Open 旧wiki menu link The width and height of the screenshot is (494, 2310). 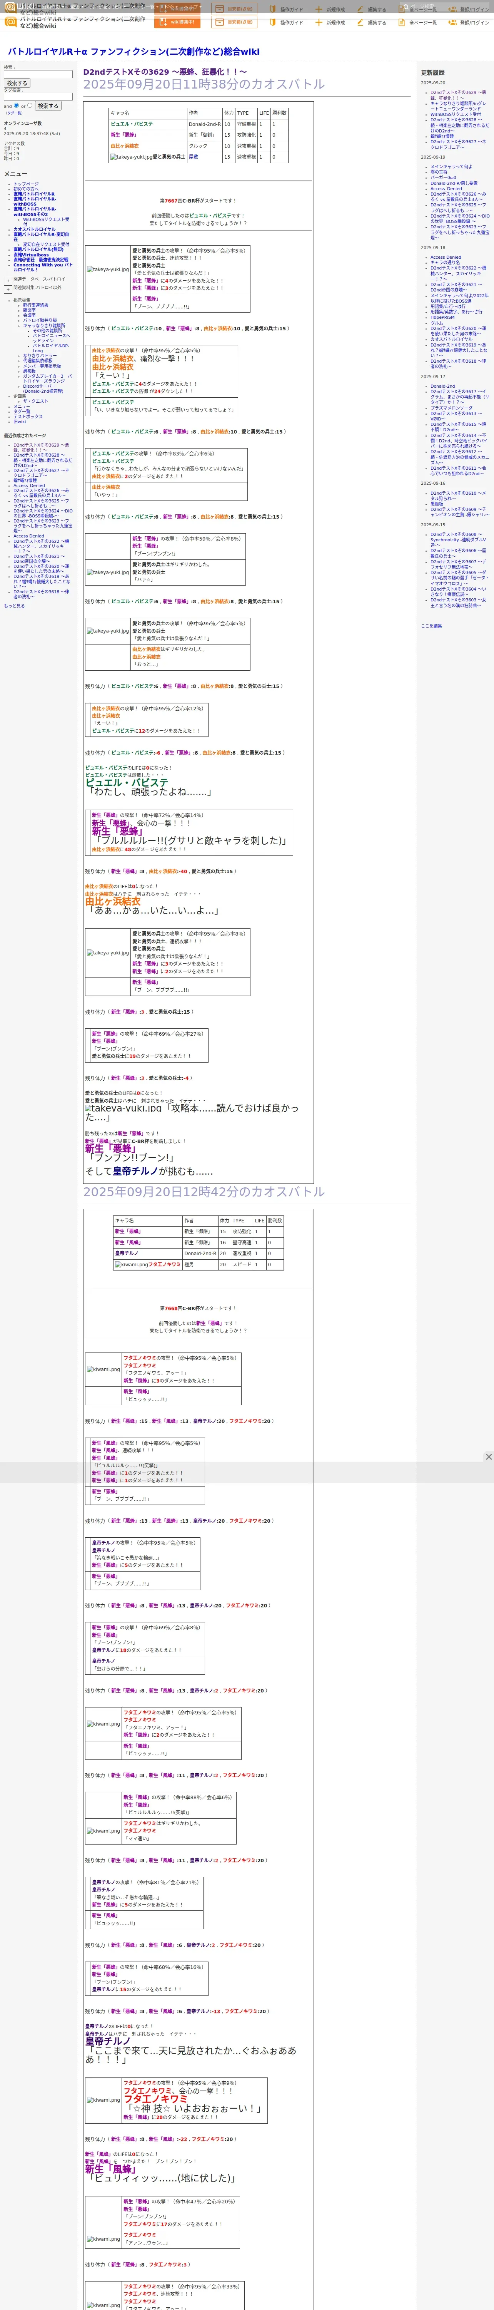[x=20, y=422]
